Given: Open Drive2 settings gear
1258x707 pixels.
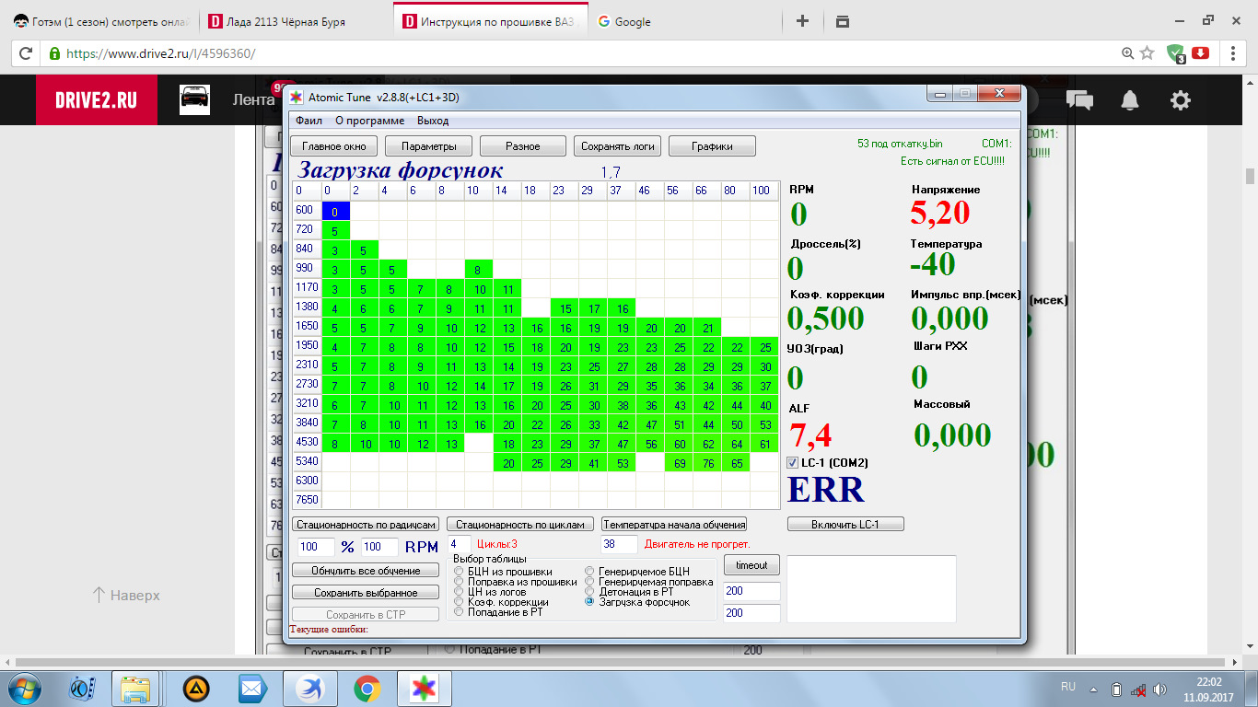Looking at the screenshot, I should tap(1180, 100).
